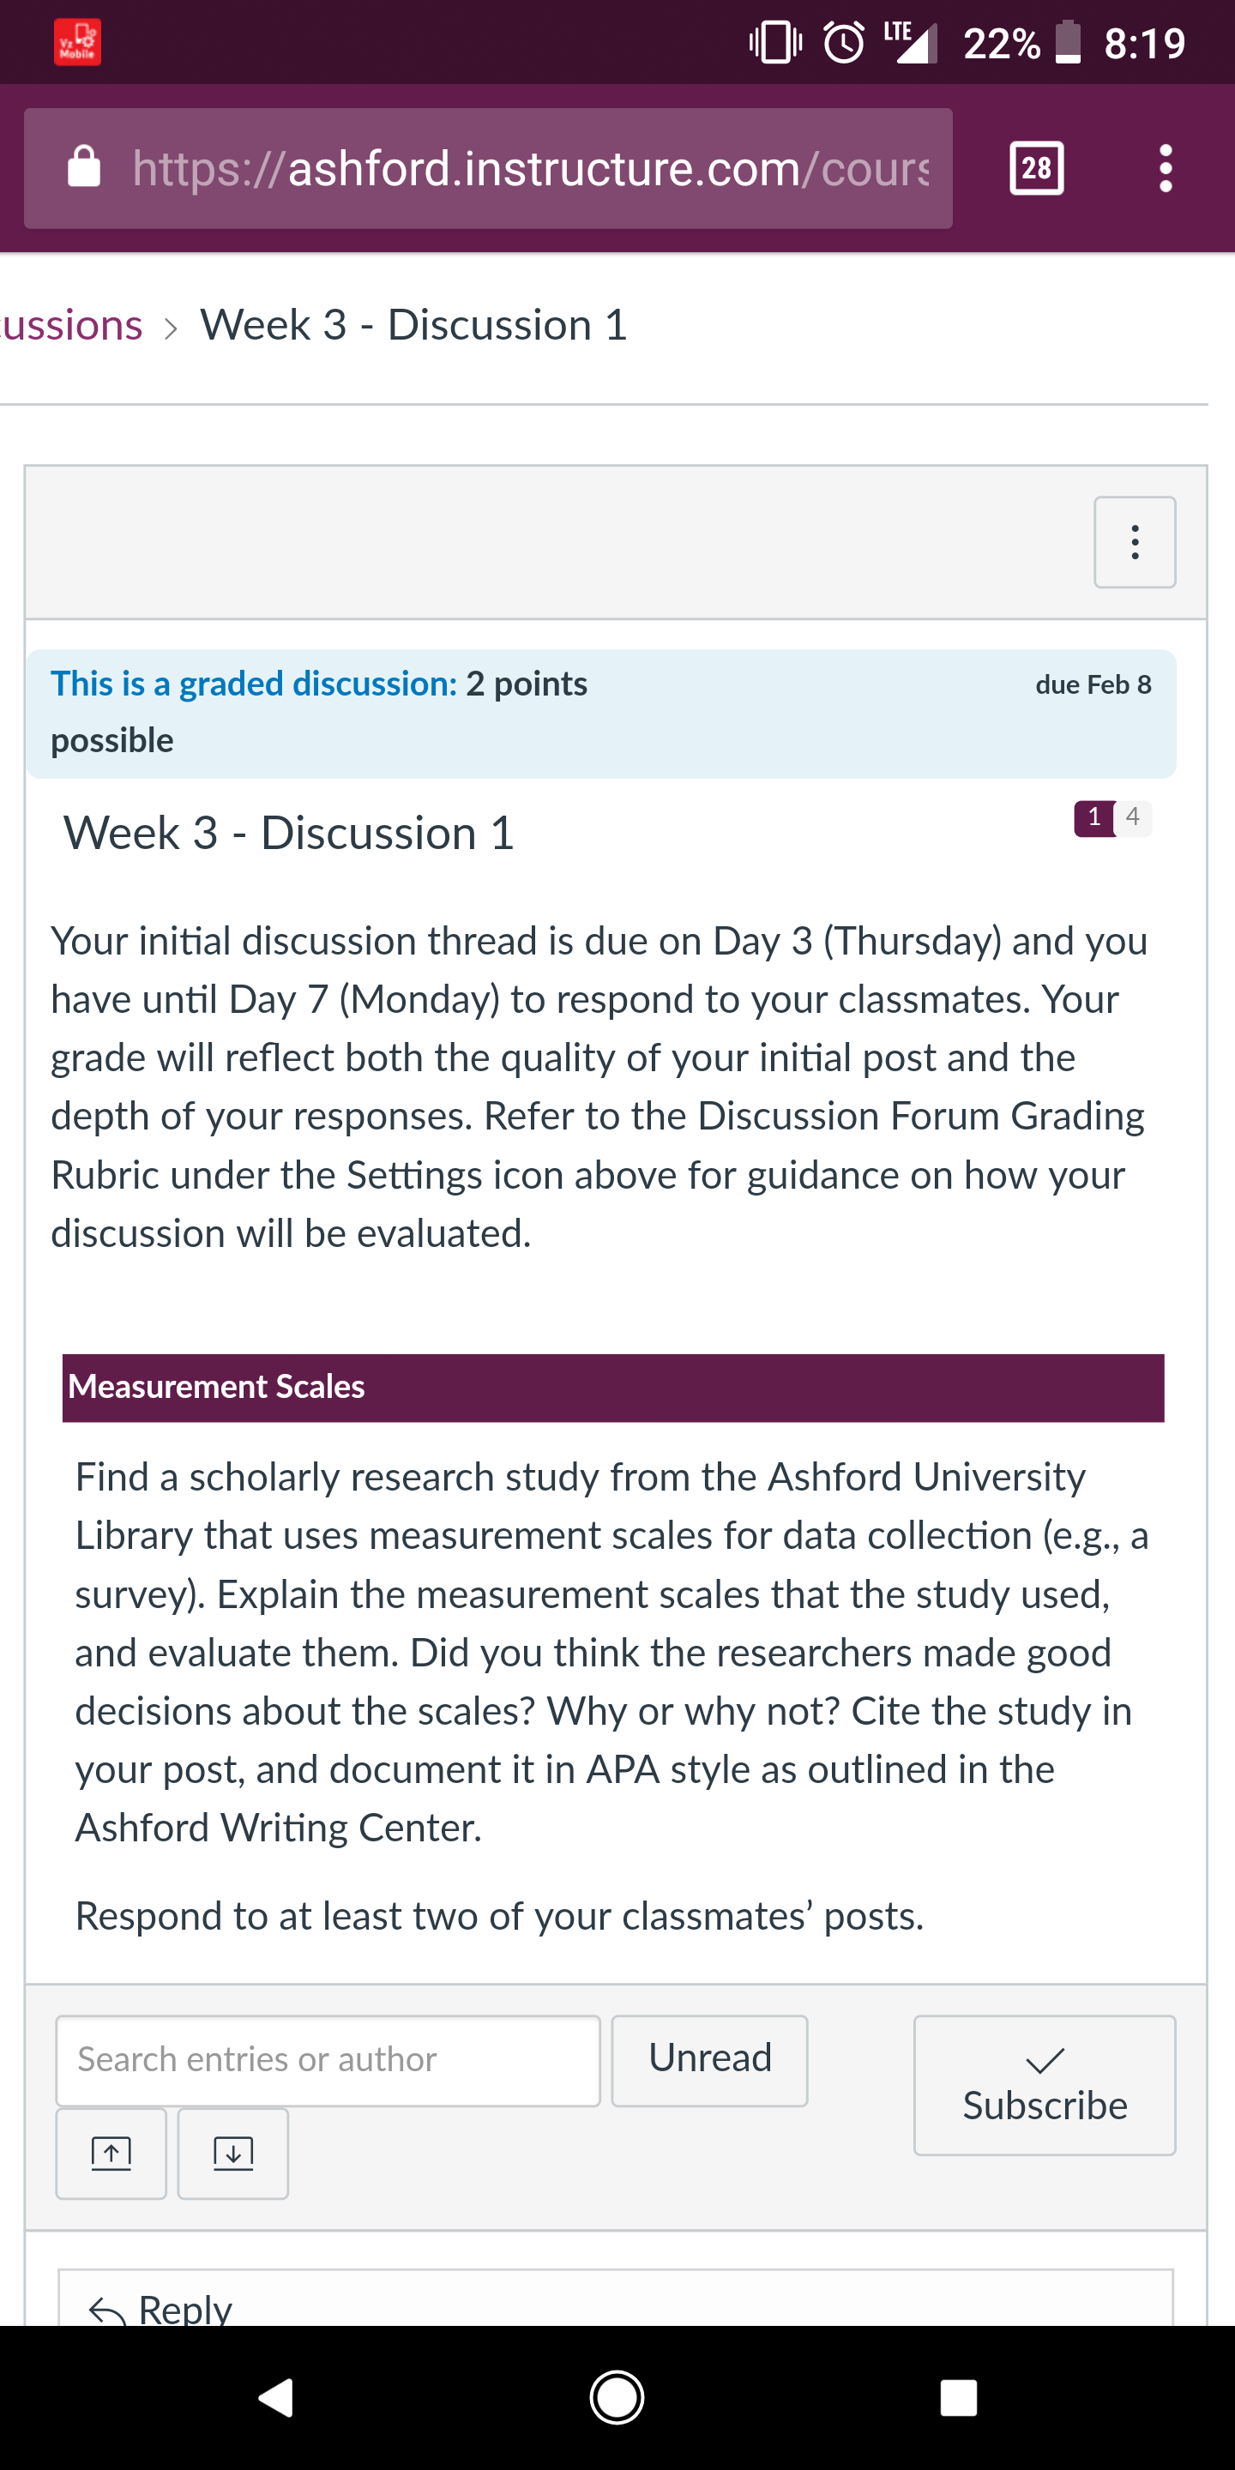
Task: Tap the Measurement Scales heading bar
Action: coord(612,1387)
